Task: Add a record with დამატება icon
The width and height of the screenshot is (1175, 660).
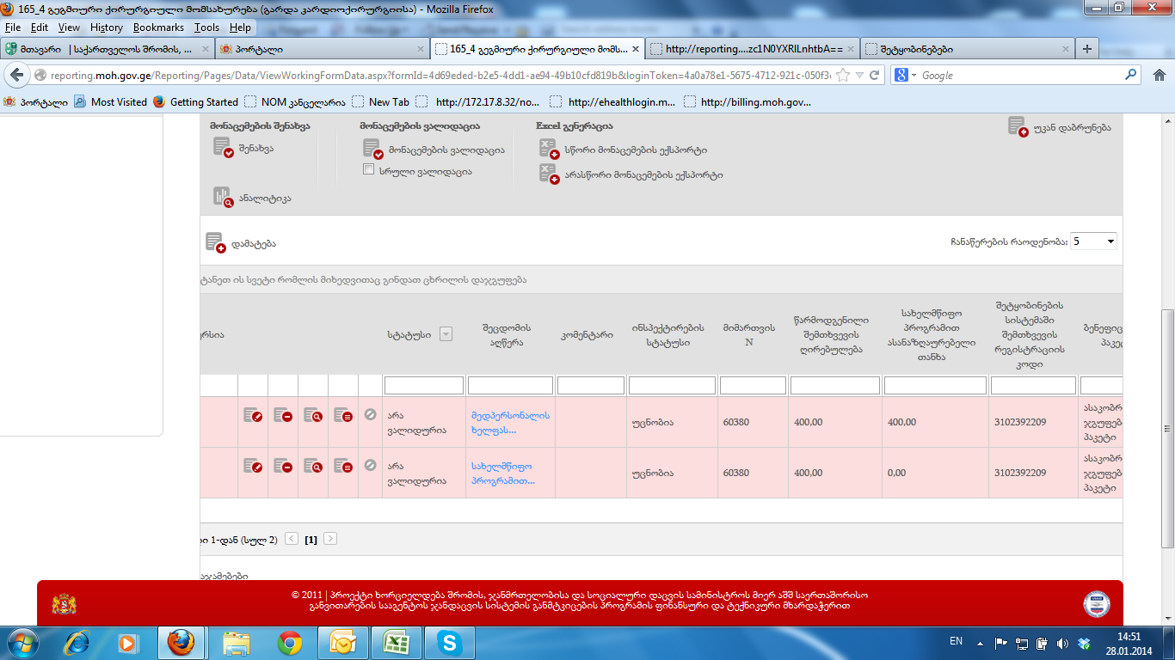Action: [215, 243]
